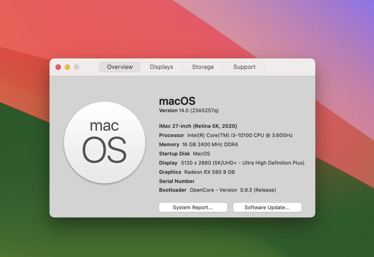Select the Bootloader OpenCore version line
The image size is (374, 257).
pos(218,190)
